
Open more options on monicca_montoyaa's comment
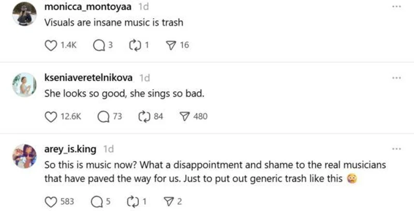tap(396, 7)
